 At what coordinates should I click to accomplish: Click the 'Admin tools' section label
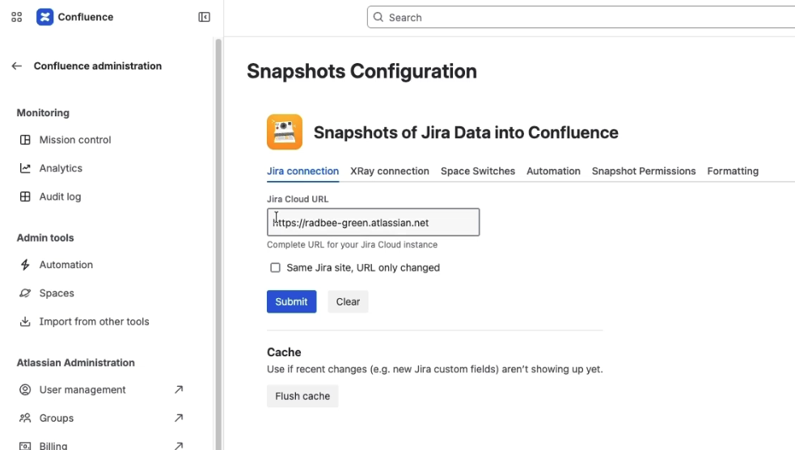45,238
